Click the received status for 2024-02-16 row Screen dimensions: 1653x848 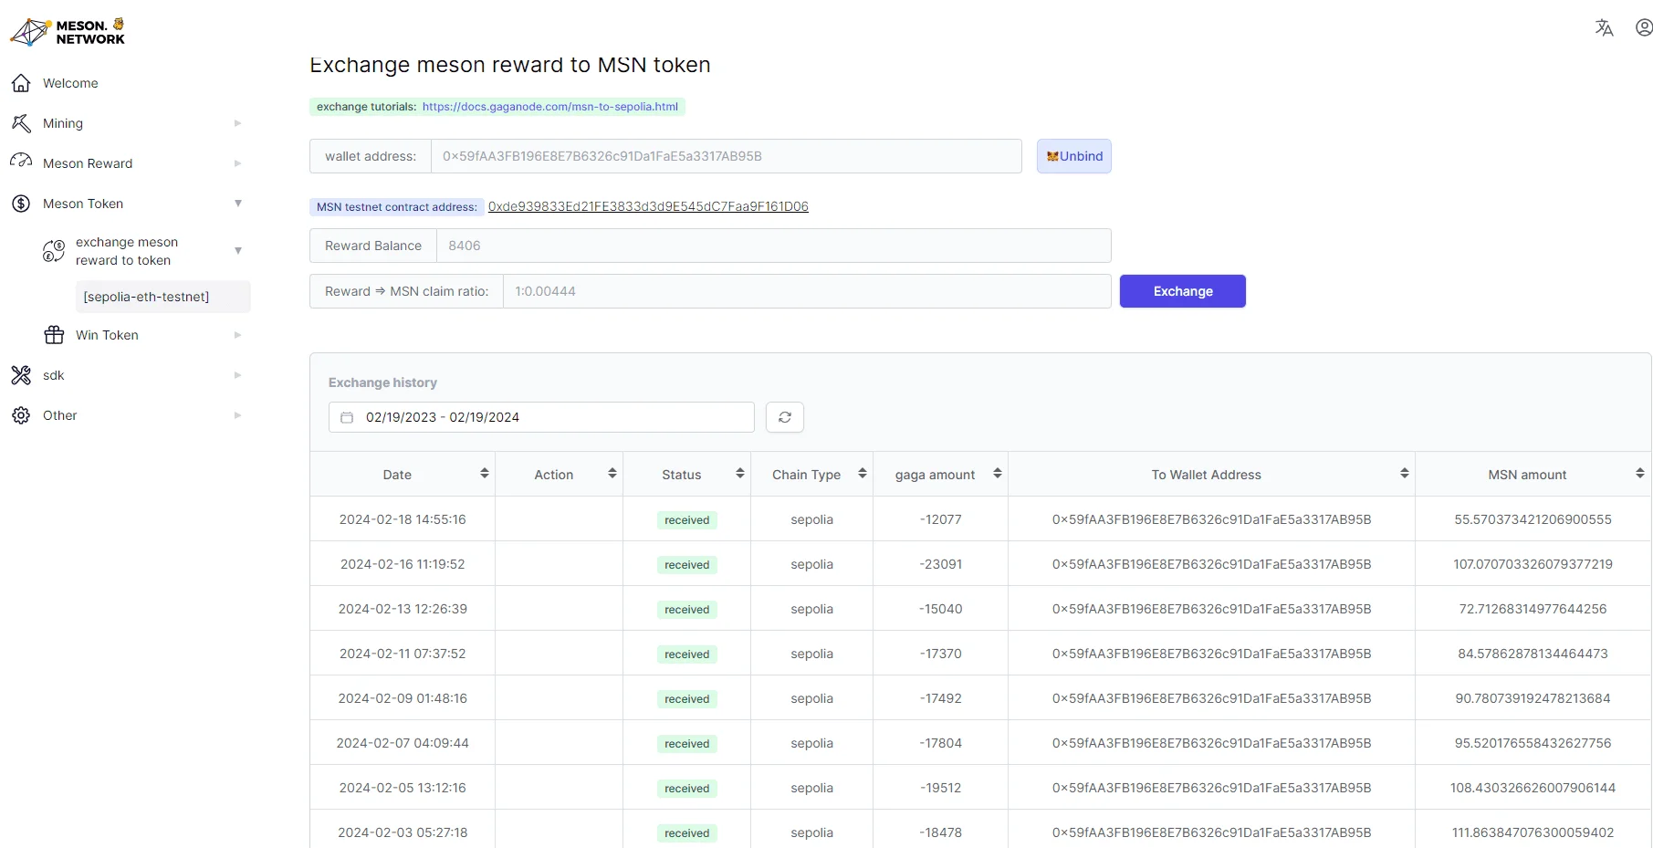[687, 565]
